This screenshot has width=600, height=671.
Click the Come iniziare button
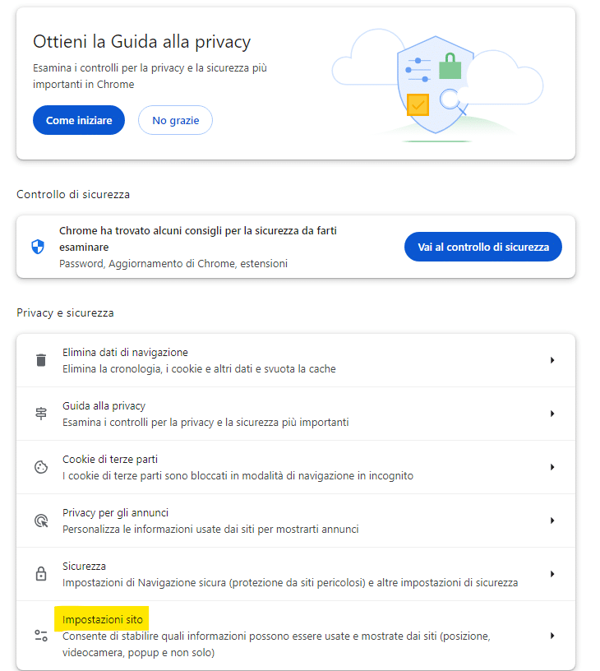[x=79, y=120]
